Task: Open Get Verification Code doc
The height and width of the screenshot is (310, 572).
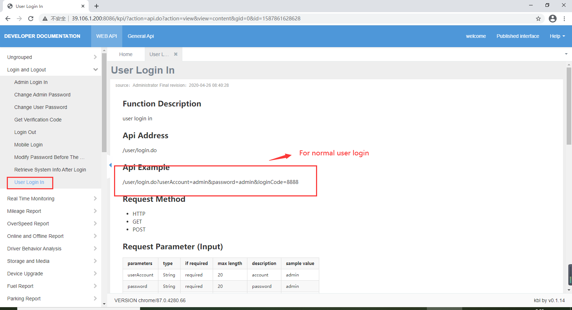Action: coord(38,120)
